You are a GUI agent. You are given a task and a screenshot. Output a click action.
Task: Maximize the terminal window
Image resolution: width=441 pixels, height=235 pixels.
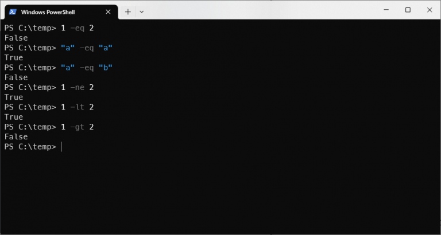pos(408,10)
